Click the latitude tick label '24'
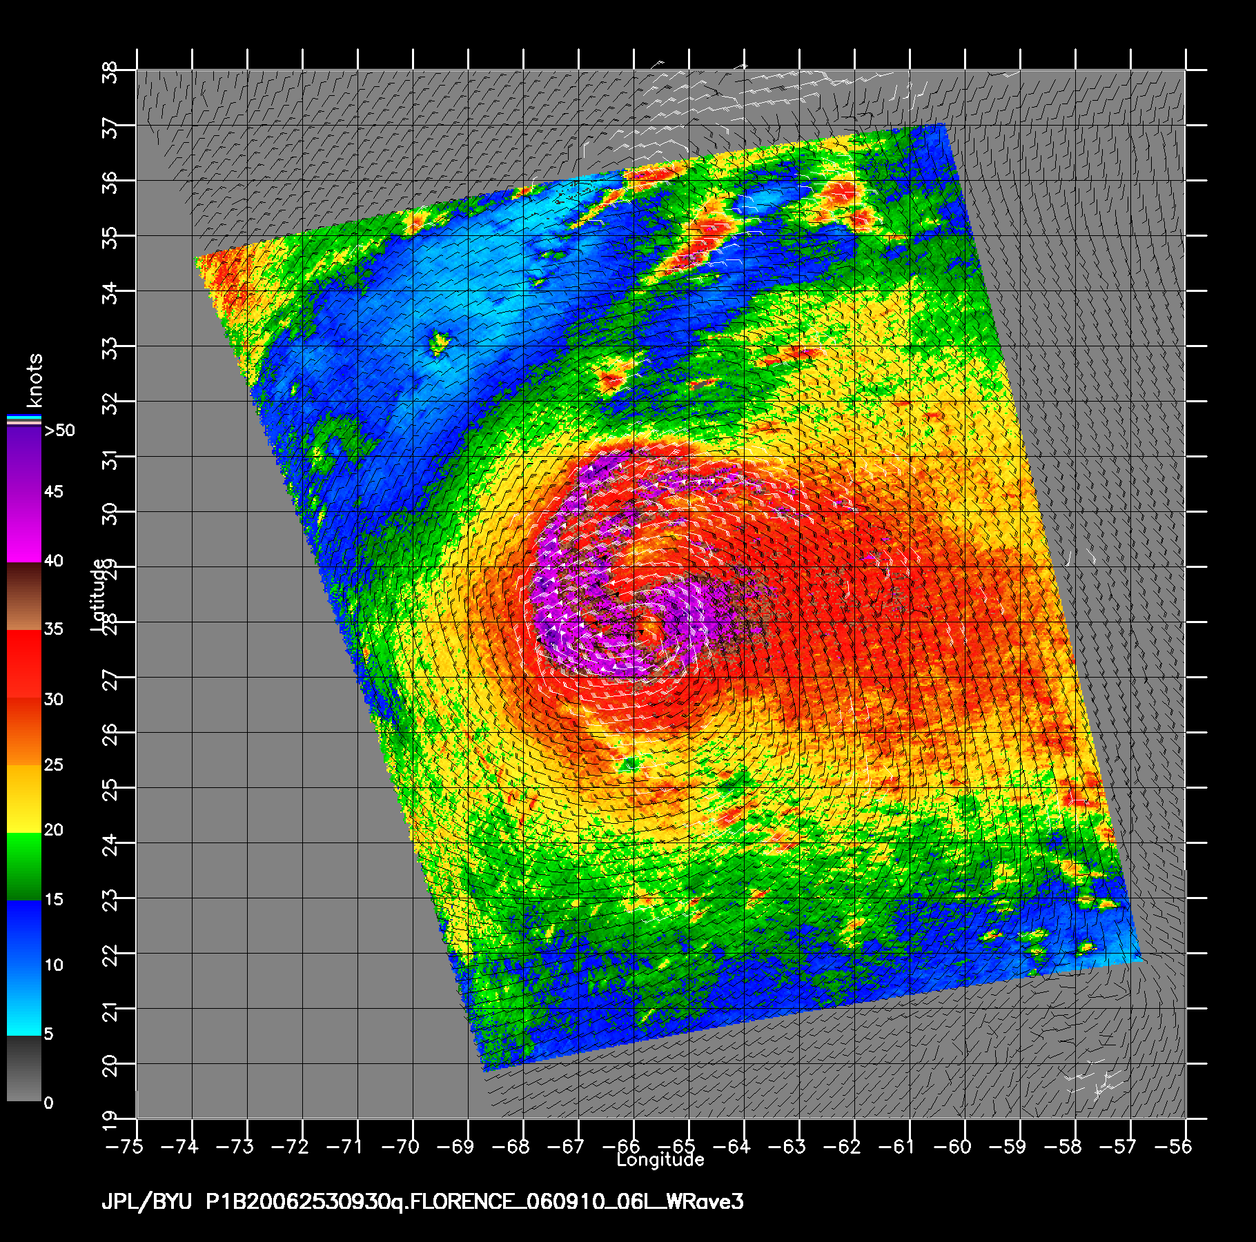Screen dimensions: 1256x1242 coord(110,845)
